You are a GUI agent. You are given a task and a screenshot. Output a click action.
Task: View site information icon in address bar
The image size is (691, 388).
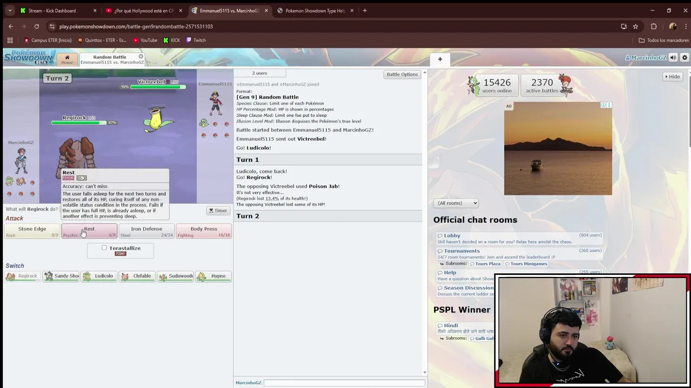tap(52, 26)
